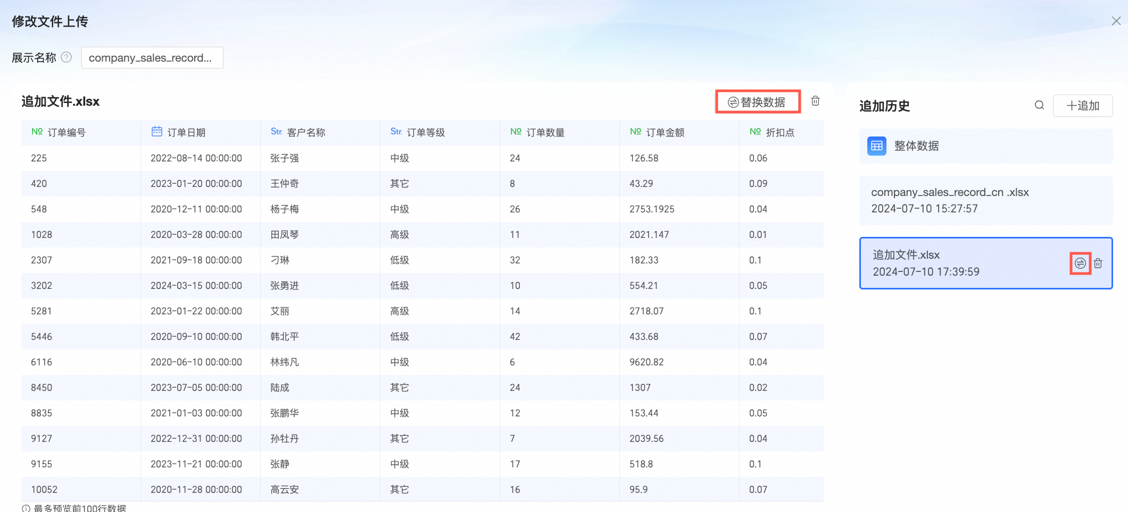The width and height of the screenshot is (1128, 512).
Task: Click customer name 韩北平
Action: 285,337
